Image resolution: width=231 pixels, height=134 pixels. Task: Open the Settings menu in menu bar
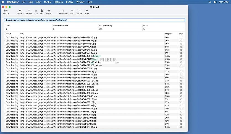(x=59, y=2)
